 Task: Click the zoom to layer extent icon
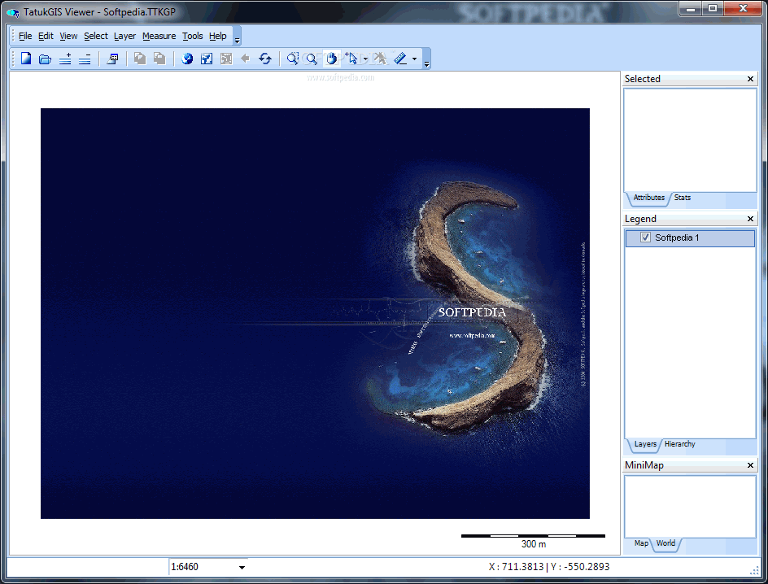(207, 59)
